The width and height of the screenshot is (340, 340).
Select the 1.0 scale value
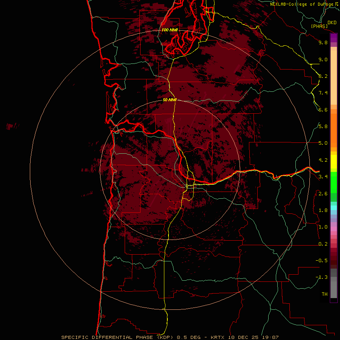[323, 227]
